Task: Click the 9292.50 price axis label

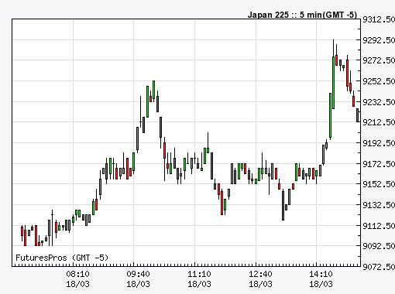Action: (379, 40)
